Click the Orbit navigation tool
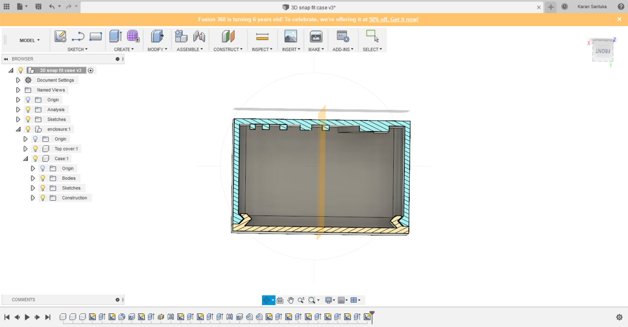Screen dimensions: 628x327 pyautogui.click(x=267, y=300)
